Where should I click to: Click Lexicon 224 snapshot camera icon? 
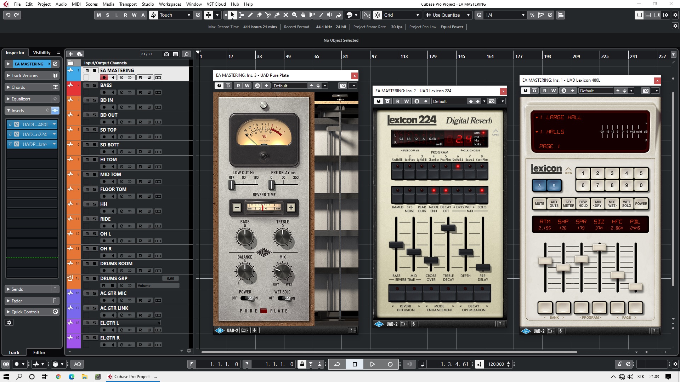(492, 101)
